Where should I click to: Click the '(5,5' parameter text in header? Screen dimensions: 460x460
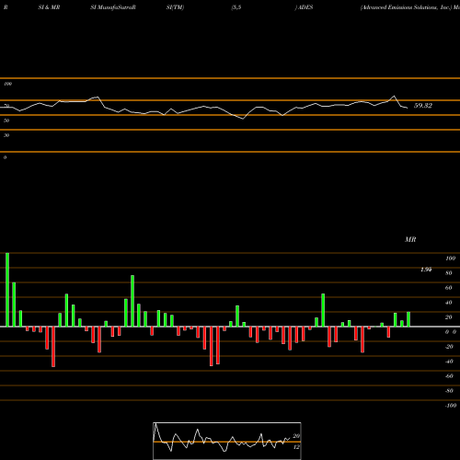tap(236, 7)
